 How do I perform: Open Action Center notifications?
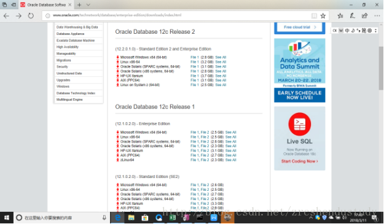click(375, 218)
